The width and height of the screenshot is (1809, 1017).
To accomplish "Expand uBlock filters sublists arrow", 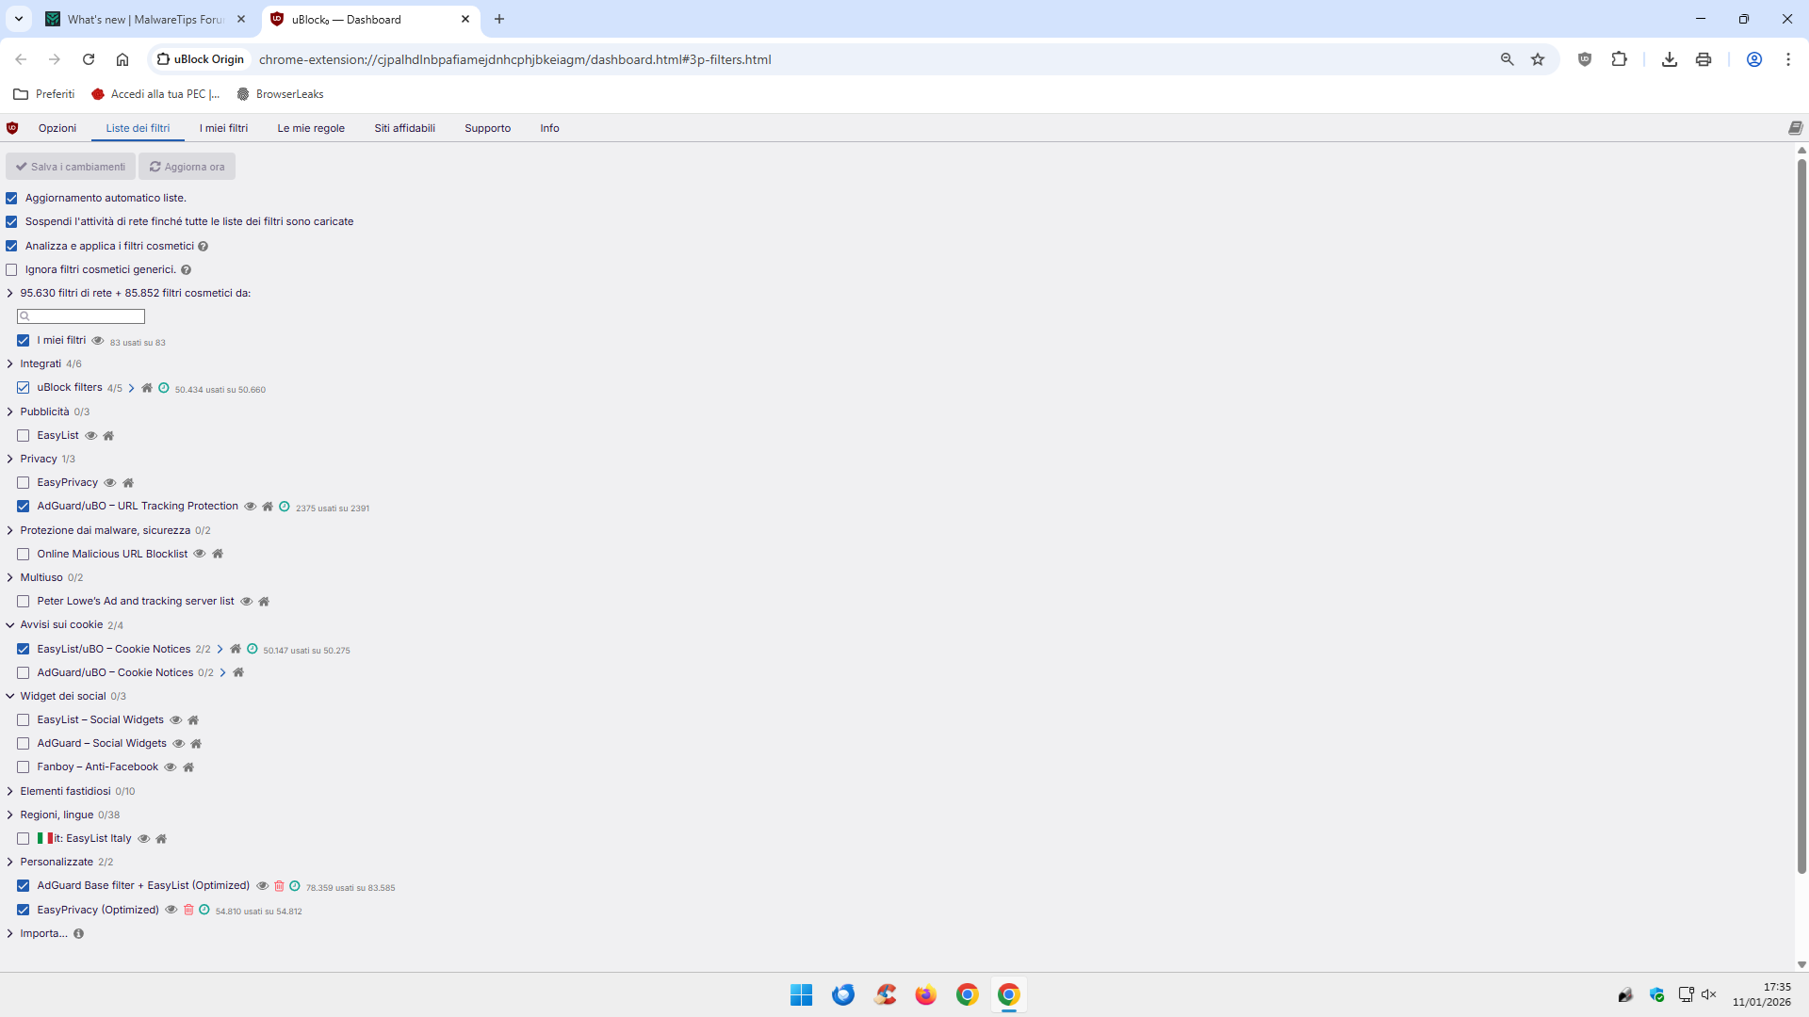I will coord(132,388).
